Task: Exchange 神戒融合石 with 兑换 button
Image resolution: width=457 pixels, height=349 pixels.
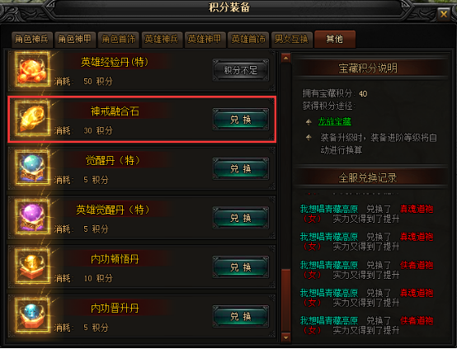Action: coord(241,120)
